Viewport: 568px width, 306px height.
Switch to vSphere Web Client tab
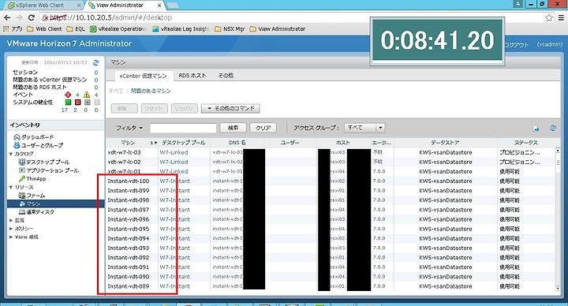click(x=44, y=5)
